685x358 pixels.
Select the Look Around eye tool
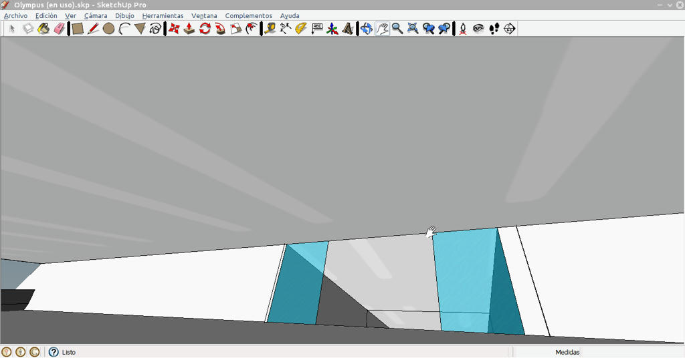[478, 29]
